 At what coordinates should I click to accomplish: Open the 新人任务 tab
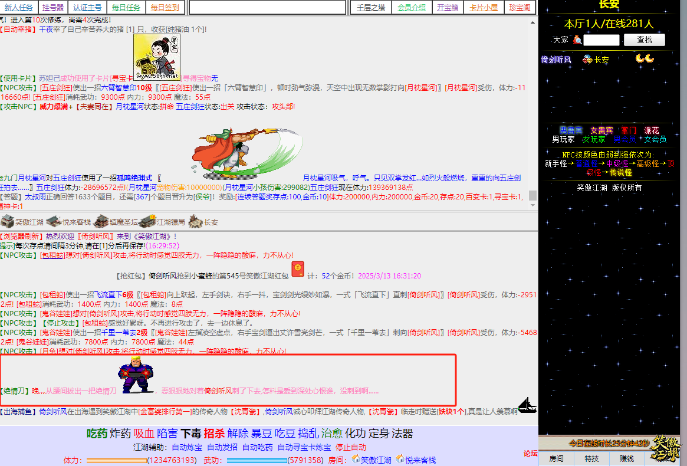[19, 8]
